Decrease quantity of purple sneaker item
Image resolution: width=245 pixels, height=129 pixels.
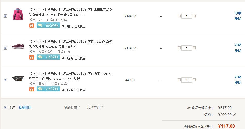click(x=179, y=48)
